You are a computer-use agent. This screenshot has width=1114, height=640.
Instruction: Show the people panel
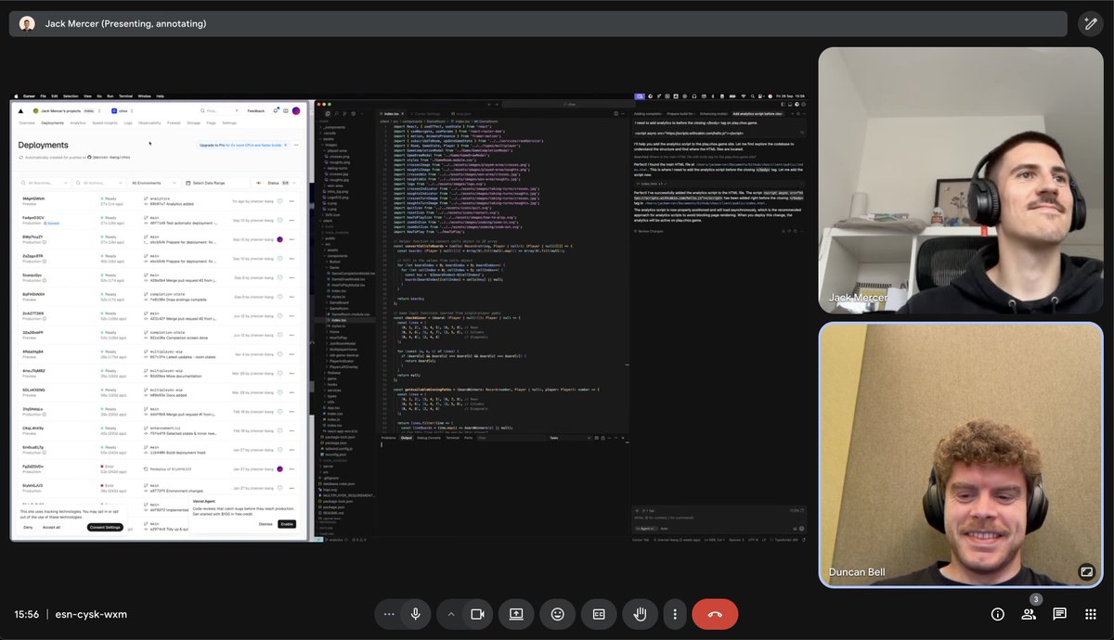click(x=1029, y=614)
